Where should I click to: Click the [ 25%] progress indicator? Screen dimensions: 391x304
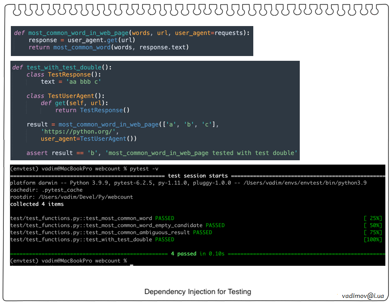point(373,218)
